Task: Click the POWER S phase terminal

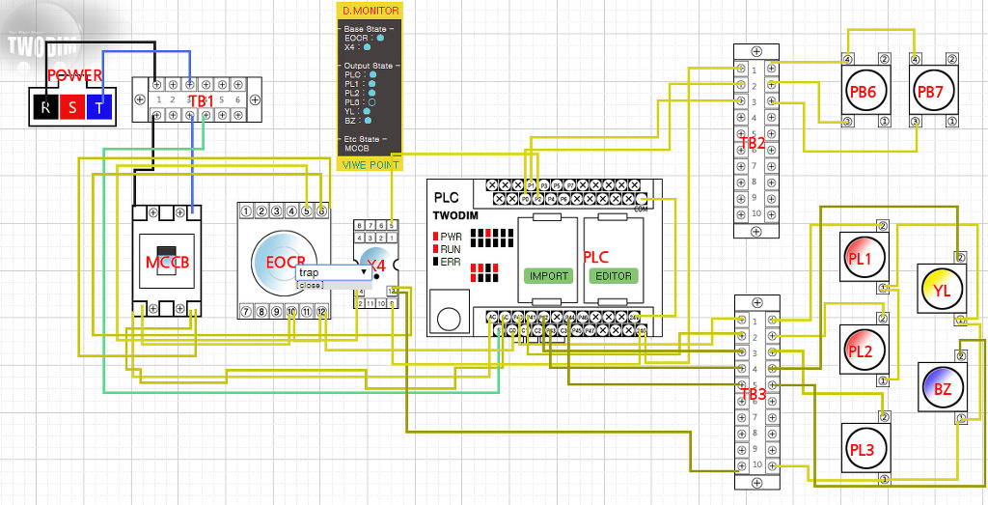Action: (x=71, y=108)
